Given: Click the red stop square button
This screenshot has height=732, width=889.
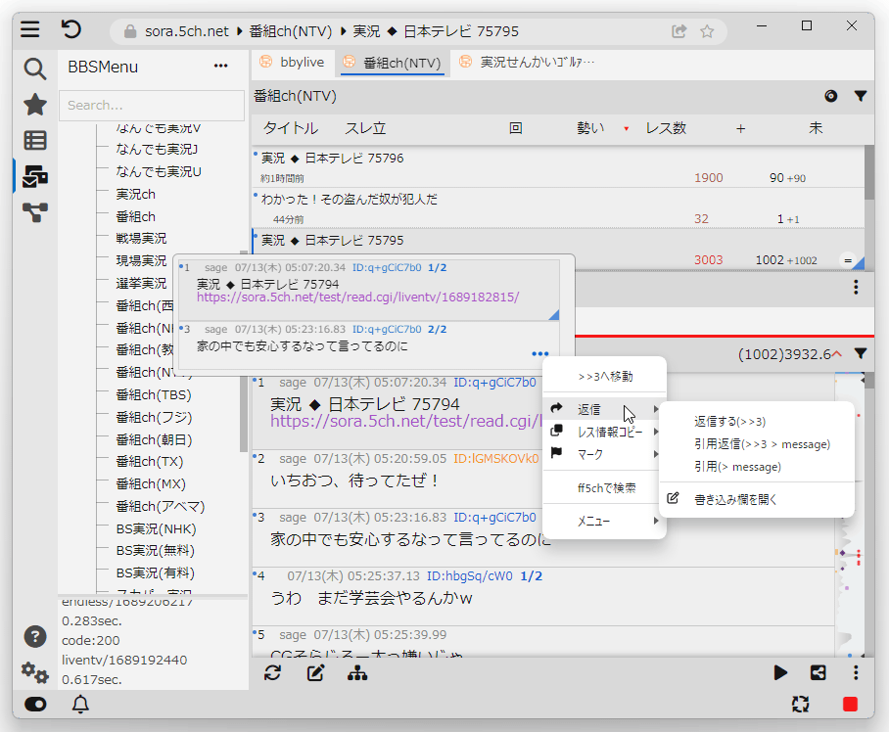Looking at the screenshot, I should (x=850, y=704).
